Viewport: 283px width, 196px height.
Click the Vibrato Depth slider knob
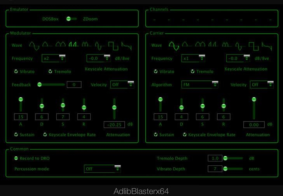pos(225,169)
